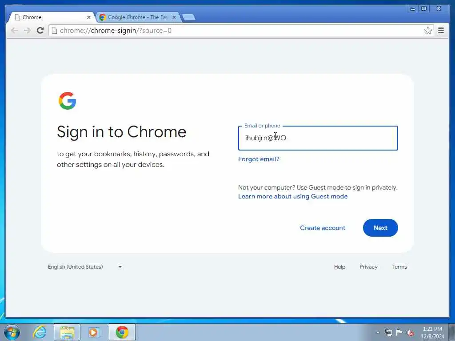Switch to the Google Chrome - The Fast tab
Image resolution: width=455 pixels, height=341 pixels.
click(138, 17)
